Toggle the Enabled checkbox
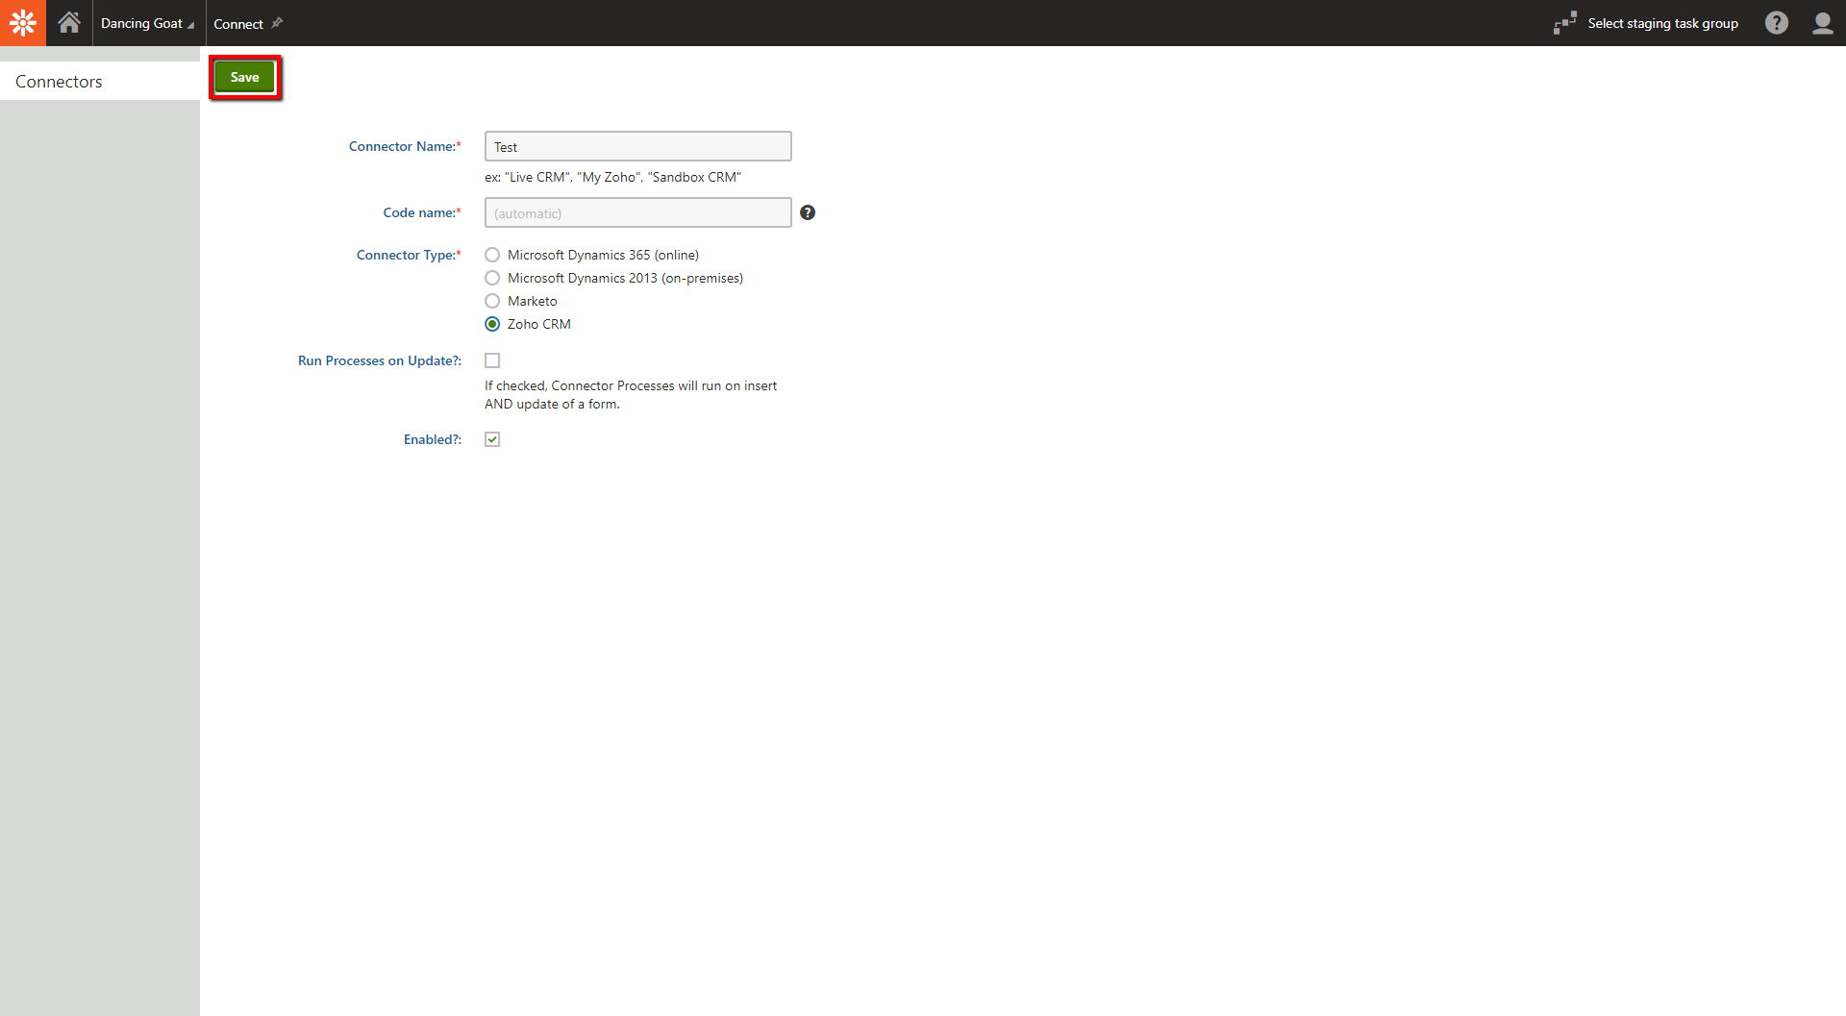 [492, 439]
